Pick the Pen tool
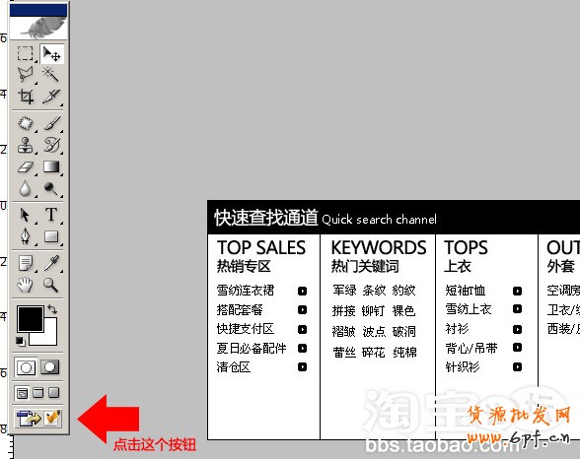 pos(26,236)
